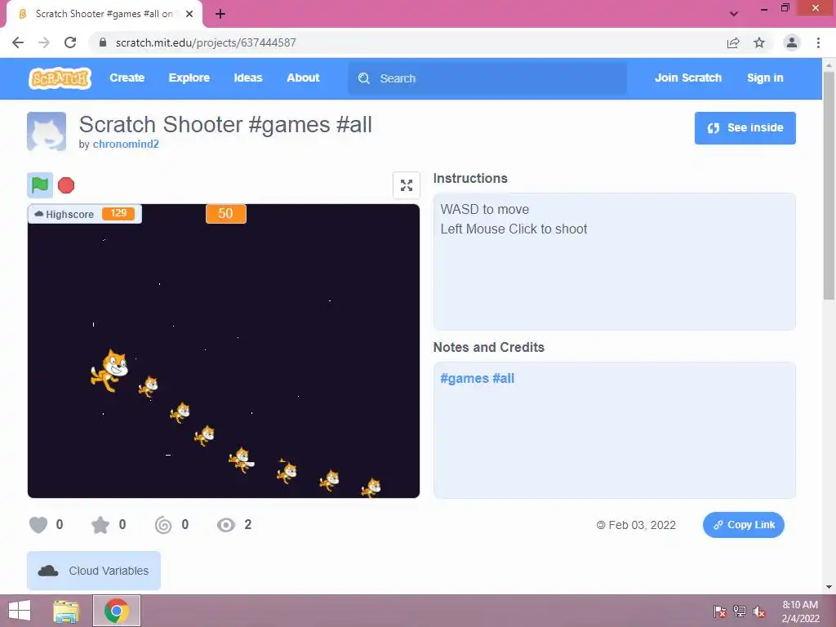The width and height of the screenshot is (836, 627).
Task: Click the share page icon in address bar
Action: tap(733, 42)
